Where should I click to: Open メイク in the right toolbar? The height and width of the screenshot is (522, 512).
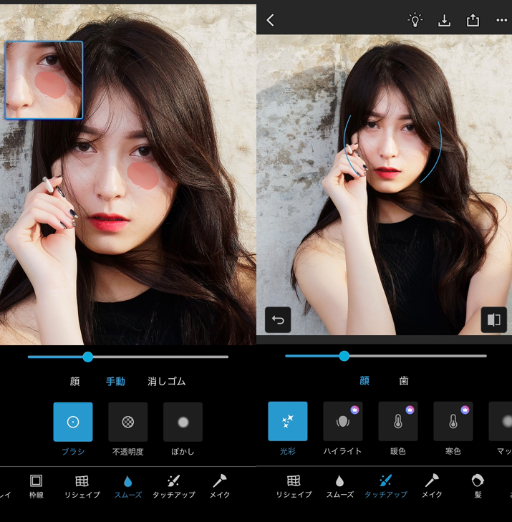pos(432,486)
